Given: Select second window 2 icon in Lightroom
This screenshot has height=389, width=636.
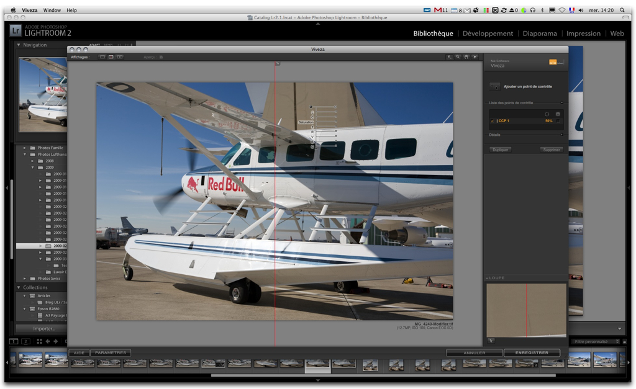Looking at the screenshot, I should pyautogui.click(x=26, y=341).
